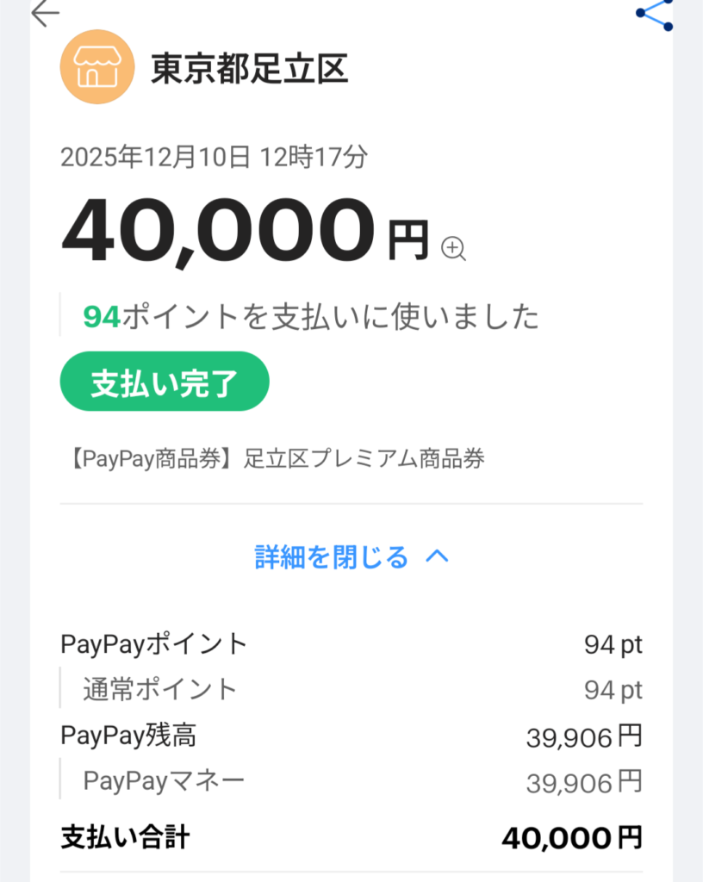
Task: Select the 通常ポイント sub-row label
Action: point(159,689)
